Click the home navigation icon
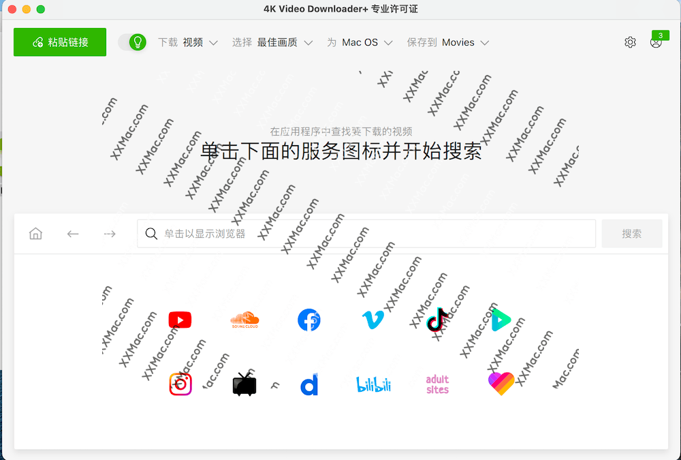Viewport: 681px width, 460px height. point(35,233)
